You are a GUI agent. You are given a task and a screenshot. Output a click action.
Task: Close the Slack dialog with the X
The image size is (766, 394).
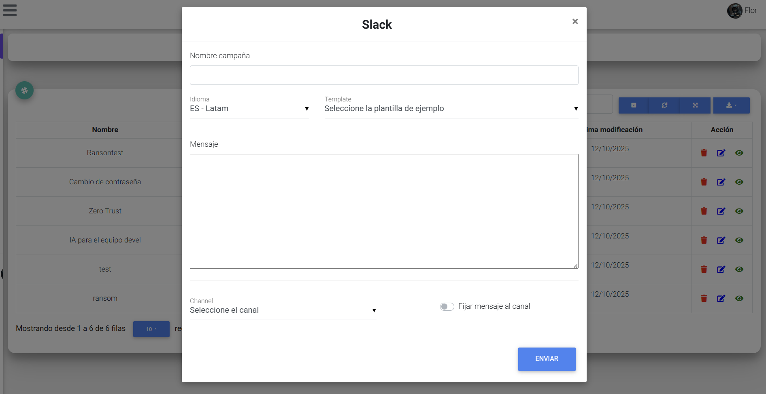(x=575, y=21)
